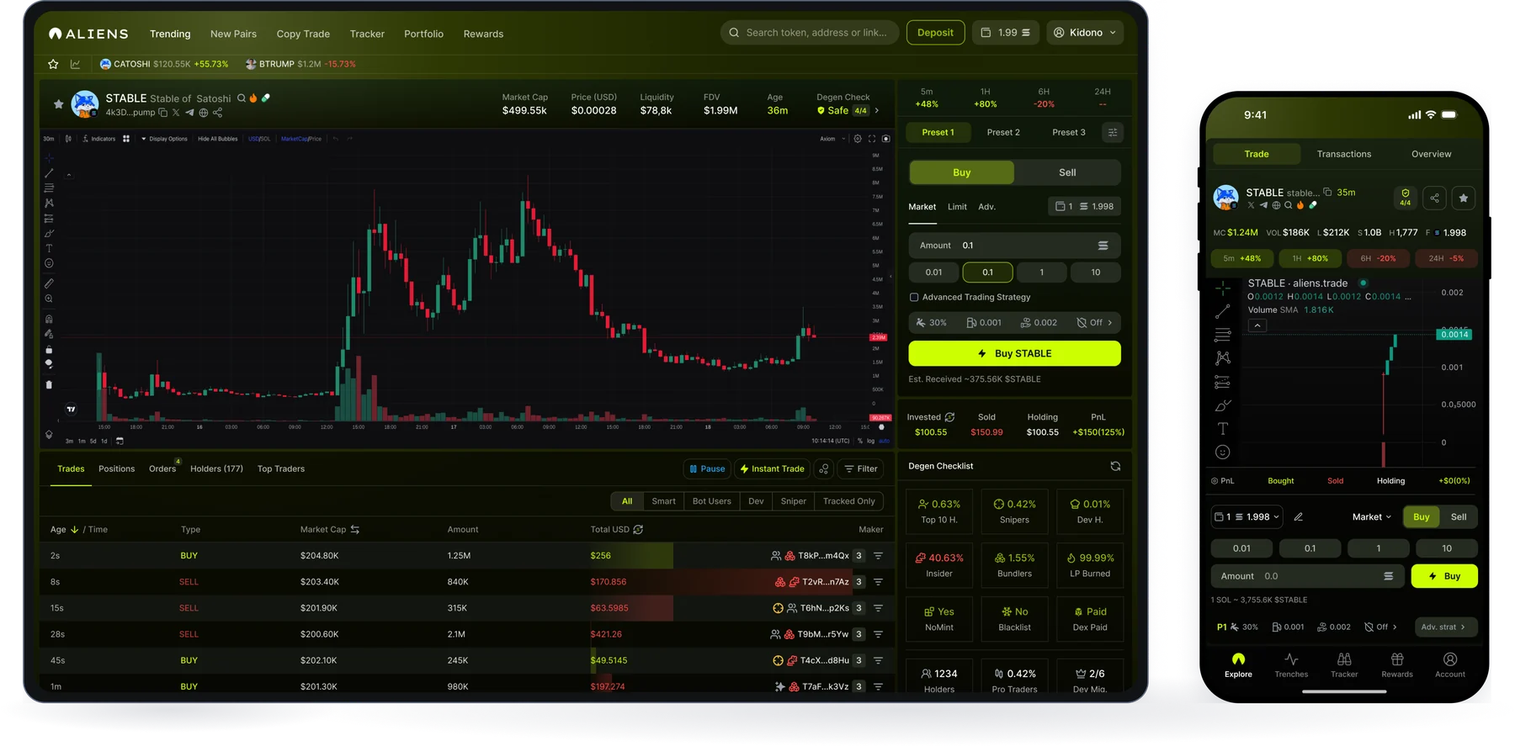Screen dimensions: 1515x746
Task: Open chart settings gear icon
Action: click(x=858, y=139)
